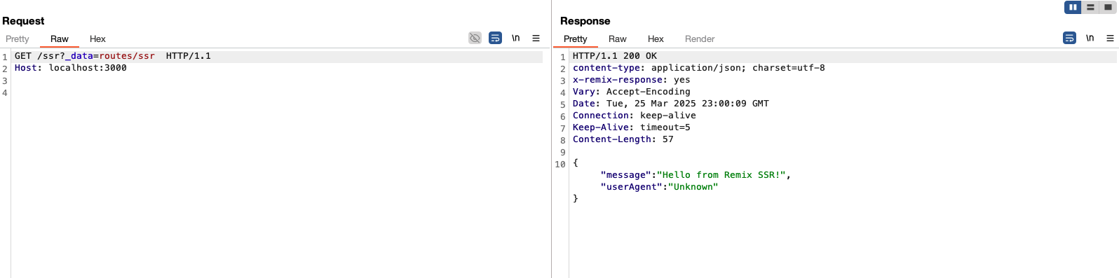
Task: Select side-by-side split layout icon
Action: [x=1073, y=7]
